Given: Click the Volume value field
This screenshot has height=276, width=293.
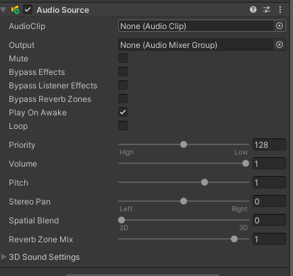Looking at the screenshot, I should click(x=269, y=163).
